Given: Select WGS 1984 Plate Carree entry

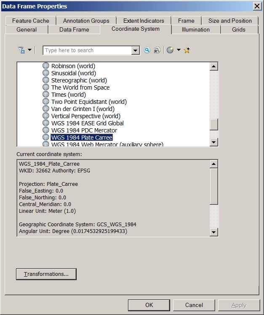Looking at the screenshot, I should tap(82, 138).
